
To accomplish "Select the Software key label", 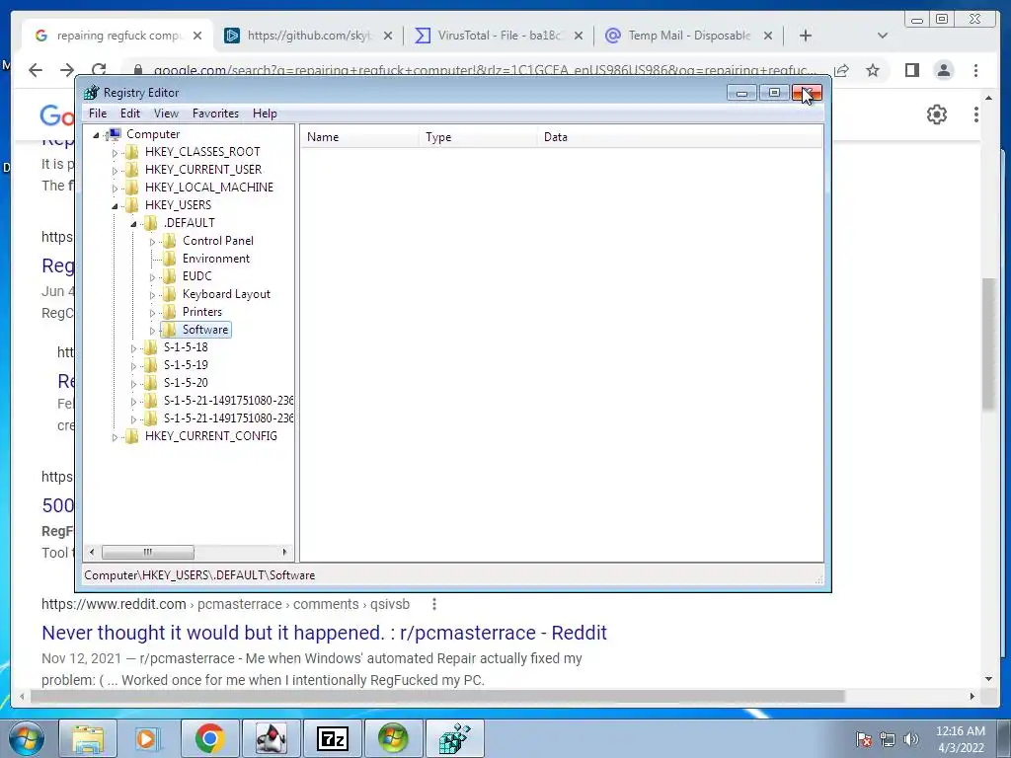I will click(x=205, y=330).
